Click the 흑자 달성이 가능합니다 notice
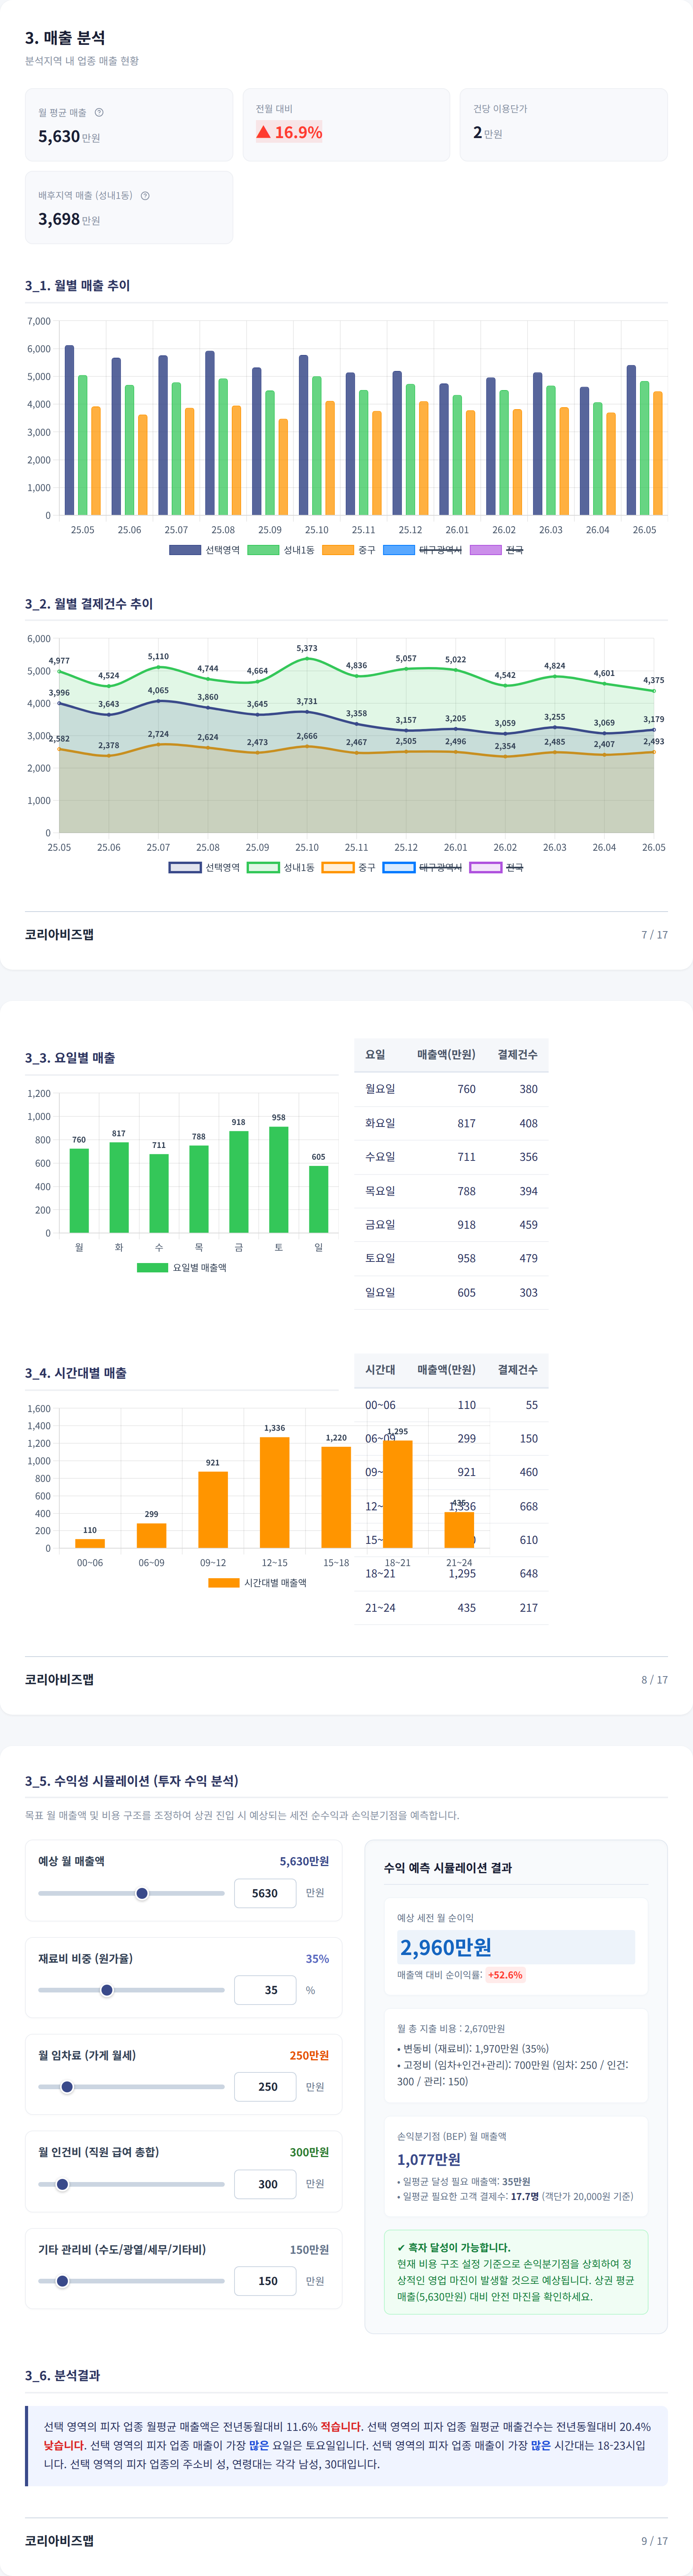The height and width of the screenshot is (2576, 693). (516, 2271)
